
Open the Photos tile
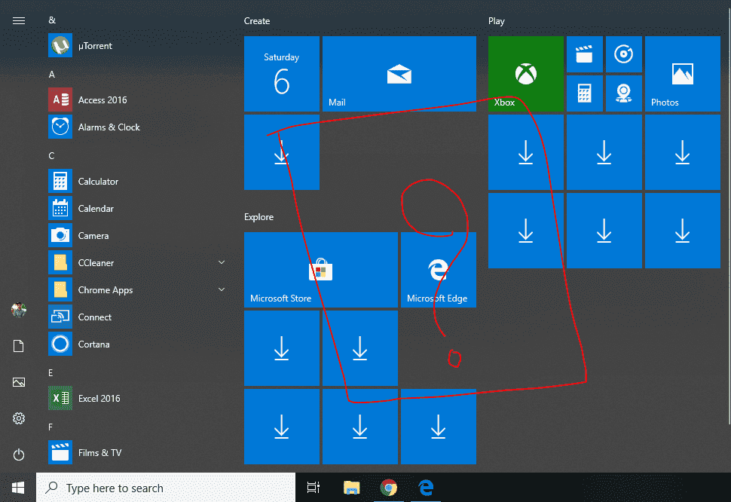click(x=683, y=74)
